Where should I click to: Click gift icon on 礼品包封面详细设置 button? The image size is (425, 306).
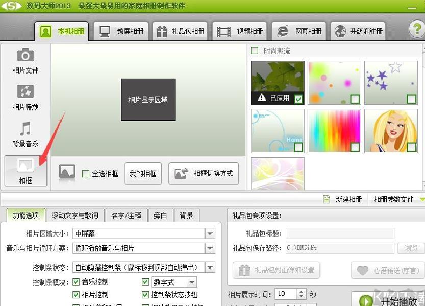[244, 270]
